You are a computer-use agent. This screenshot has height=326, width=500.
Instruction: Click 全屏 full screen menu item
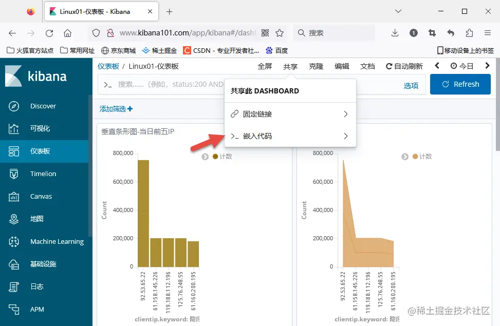pos(265,66)
